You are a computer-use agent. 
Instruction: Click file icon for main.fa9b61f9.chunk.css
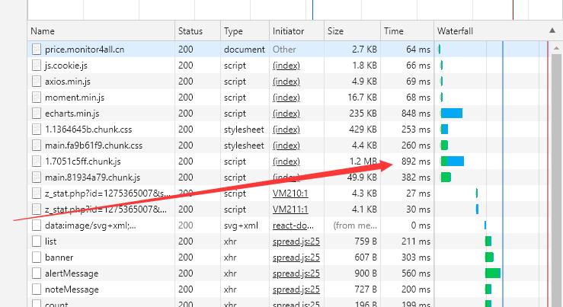click(37, 146)
